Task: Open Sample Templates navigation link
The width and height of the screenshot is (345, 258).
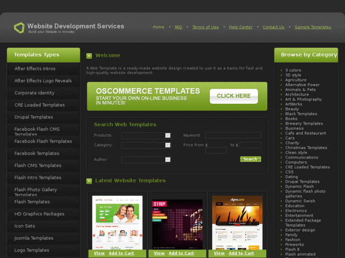Action: pos(313,27)
